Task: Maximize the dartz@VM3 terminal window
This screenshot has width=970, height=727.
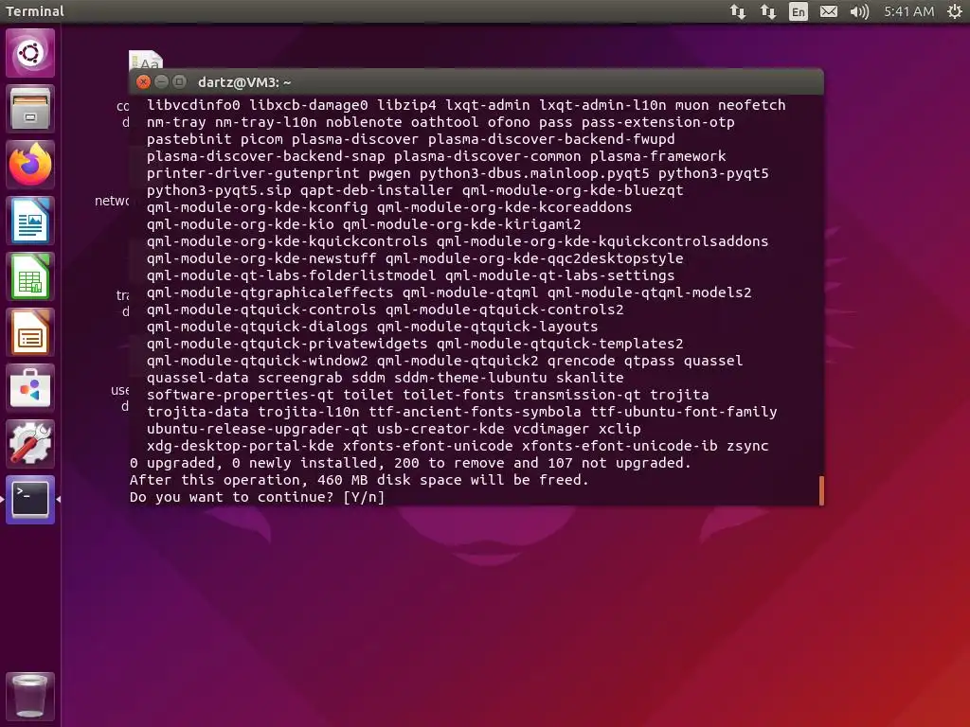Action: pyautogui.click(x=179, y=81)
